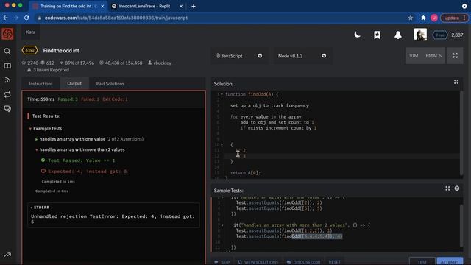471x265 pixels.
Task: Submit with the ATTEMPT button
Action: point(450,261)
